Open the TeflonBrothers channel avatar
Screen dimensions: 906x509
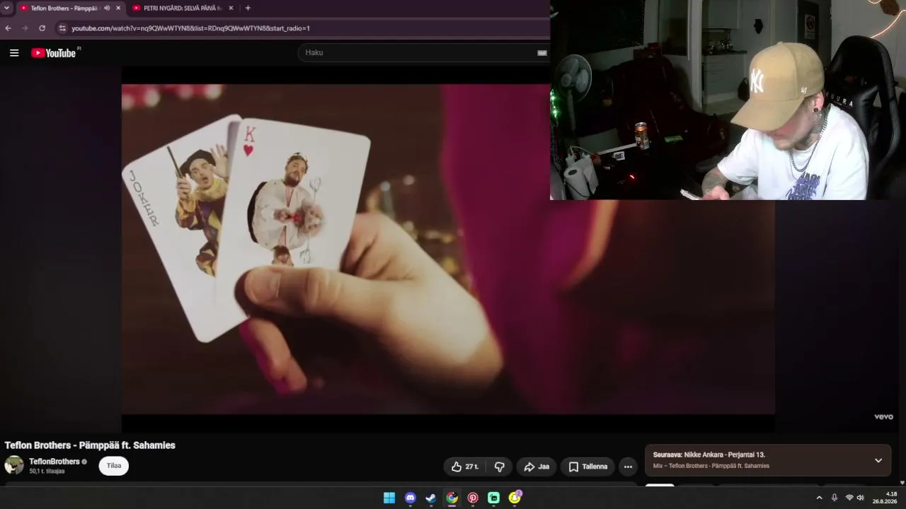[14, 465]
